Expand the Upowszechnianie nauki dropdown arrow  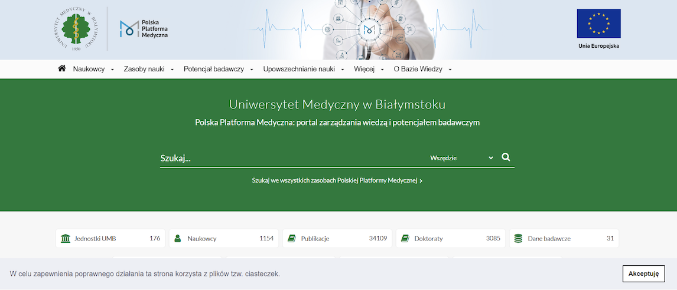pos(343,70)
